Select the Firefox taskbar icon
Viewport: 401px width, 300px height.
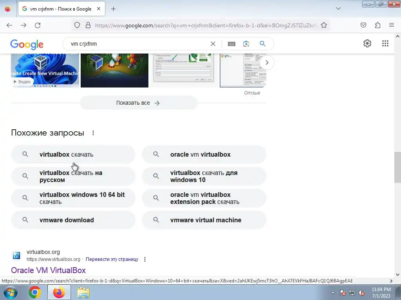coord(59,292)
